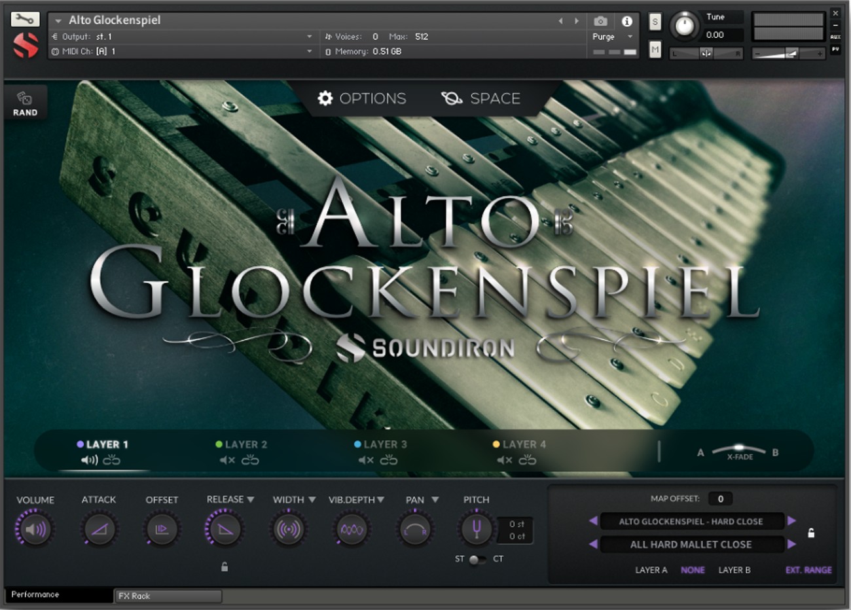Screen dimensions: 851x610
Task: Click the camera snapshot icon in the header
Action: 600,21
